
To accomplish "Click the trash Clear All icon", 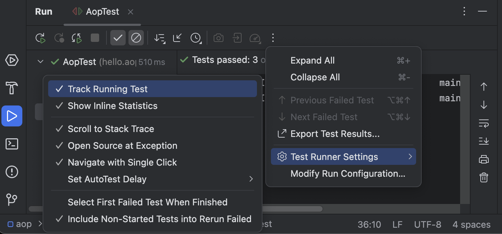I will 483,177.
